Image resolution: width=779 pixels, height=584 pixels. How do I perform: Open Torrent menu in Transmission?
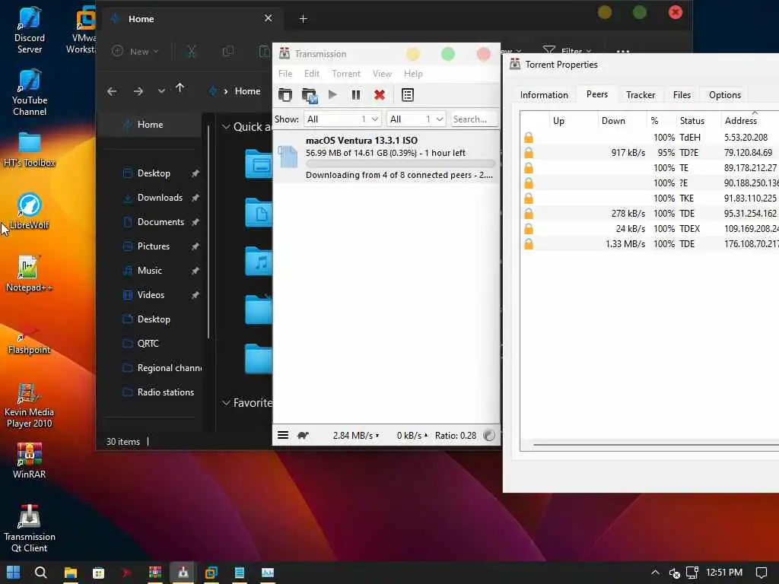point(346,74)
